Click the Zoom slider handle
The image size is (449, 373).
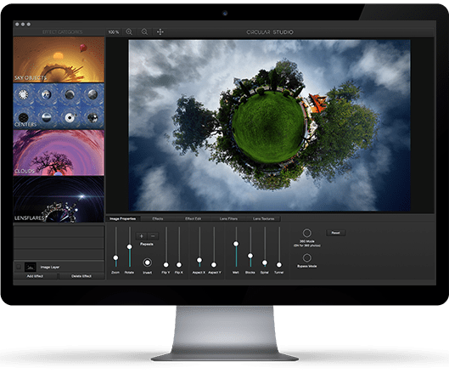point(115,257)
